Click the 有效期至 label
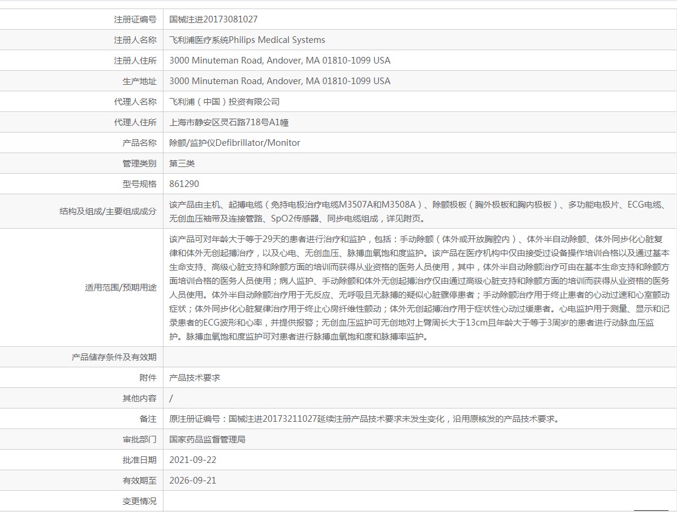This screenshot has height=512, width=677. pos(139,481)
